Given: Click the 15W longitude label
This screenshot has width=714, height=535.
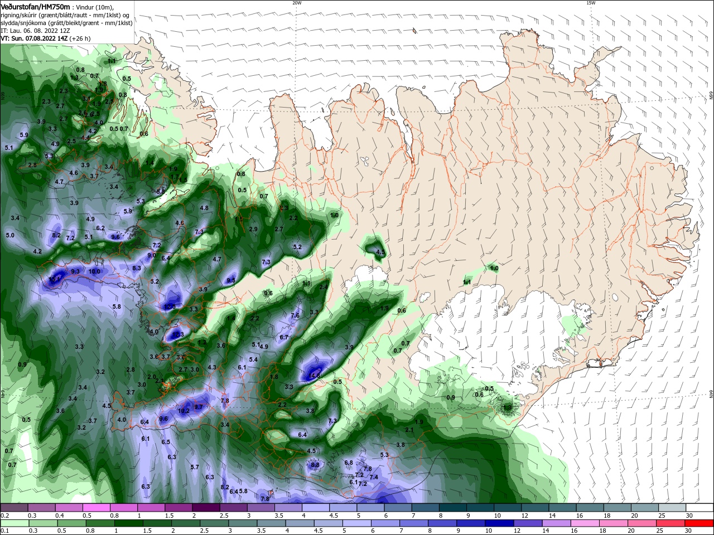Looking at the screenshot, I should click(591, 3).
